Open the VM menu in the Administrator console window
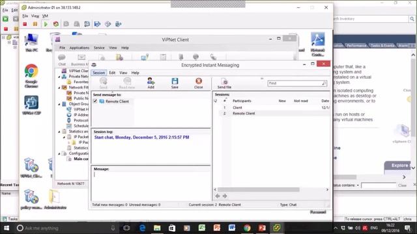The image size is (417, 234). (x=45, y=16)
